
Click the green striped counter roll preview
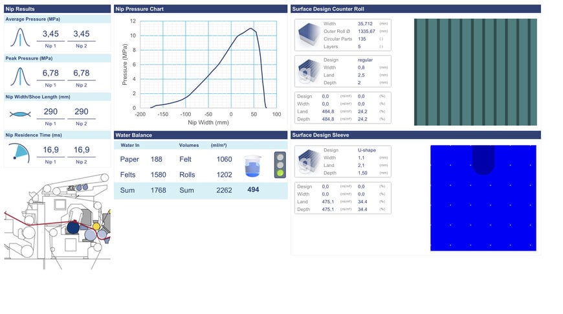pyautogui.click(x=475, y=72)
